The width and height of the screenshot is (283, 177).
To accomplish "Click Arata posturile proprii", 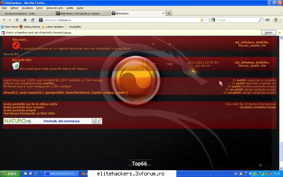I will pos(19,110).
